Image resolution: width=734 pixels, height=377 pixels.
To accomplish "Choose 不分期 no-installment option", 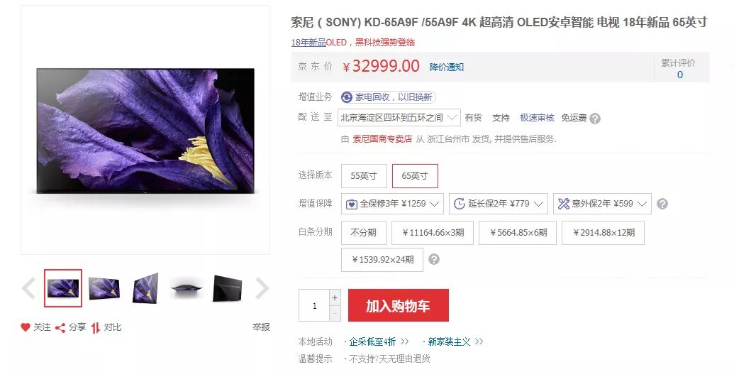I will 364,233.
